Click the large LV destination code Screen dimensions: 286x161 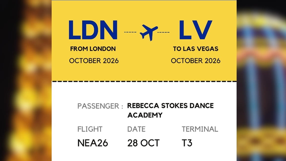coord(195,30)
